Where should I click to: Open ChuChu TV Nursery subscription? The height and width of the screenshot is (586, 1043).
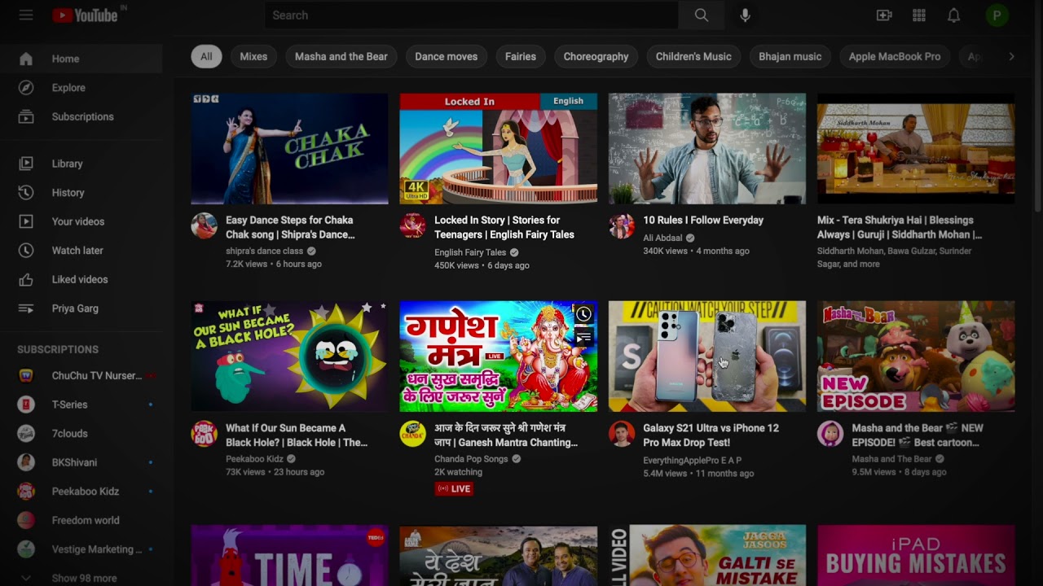[81, 375]
